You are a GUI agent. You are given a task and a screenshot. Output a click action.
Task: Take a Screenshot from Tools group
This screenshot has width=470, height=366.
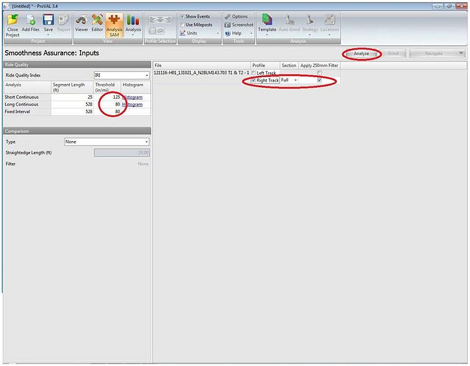239,25
